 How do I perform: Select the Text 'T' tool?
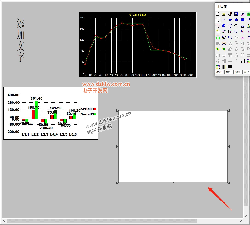tap(230, 26)
